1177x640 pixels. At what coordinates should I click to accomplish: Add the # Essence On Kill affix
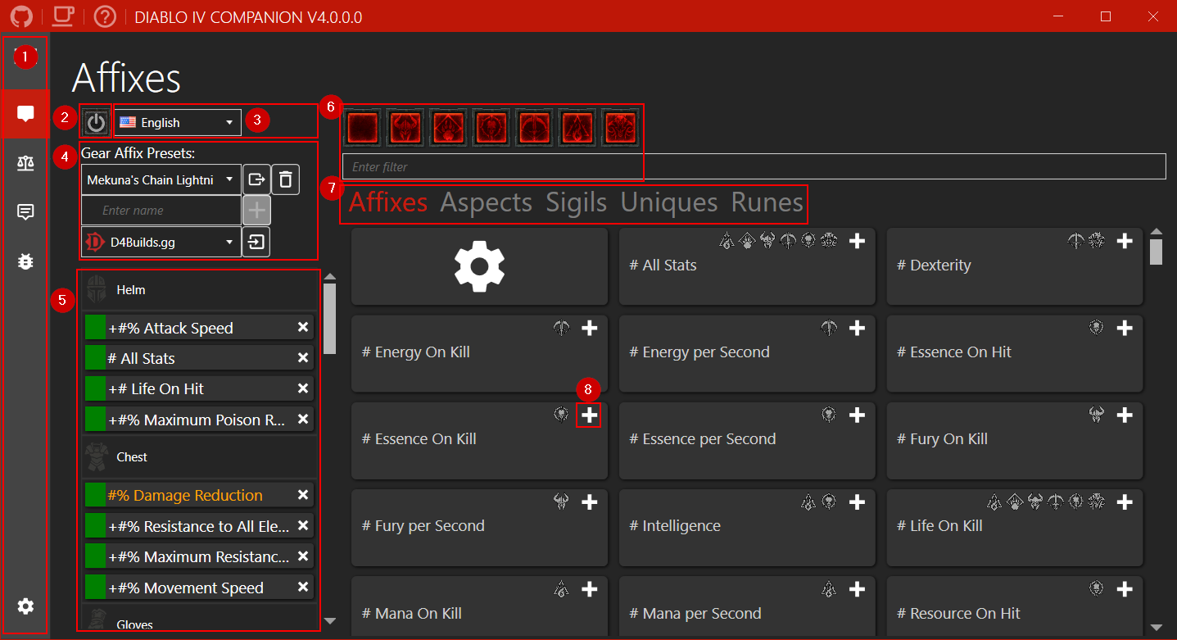point(589,415)
